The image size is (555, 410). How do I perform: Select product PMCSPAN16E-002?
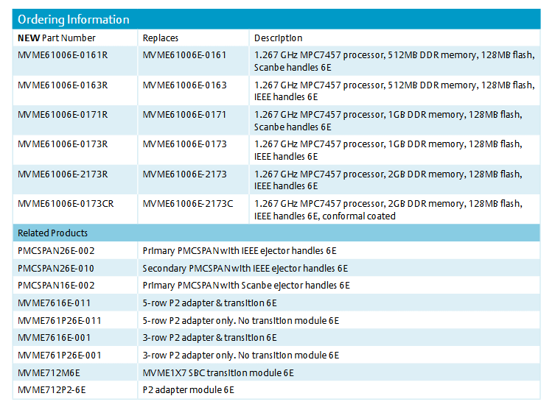tap(56, 286)
